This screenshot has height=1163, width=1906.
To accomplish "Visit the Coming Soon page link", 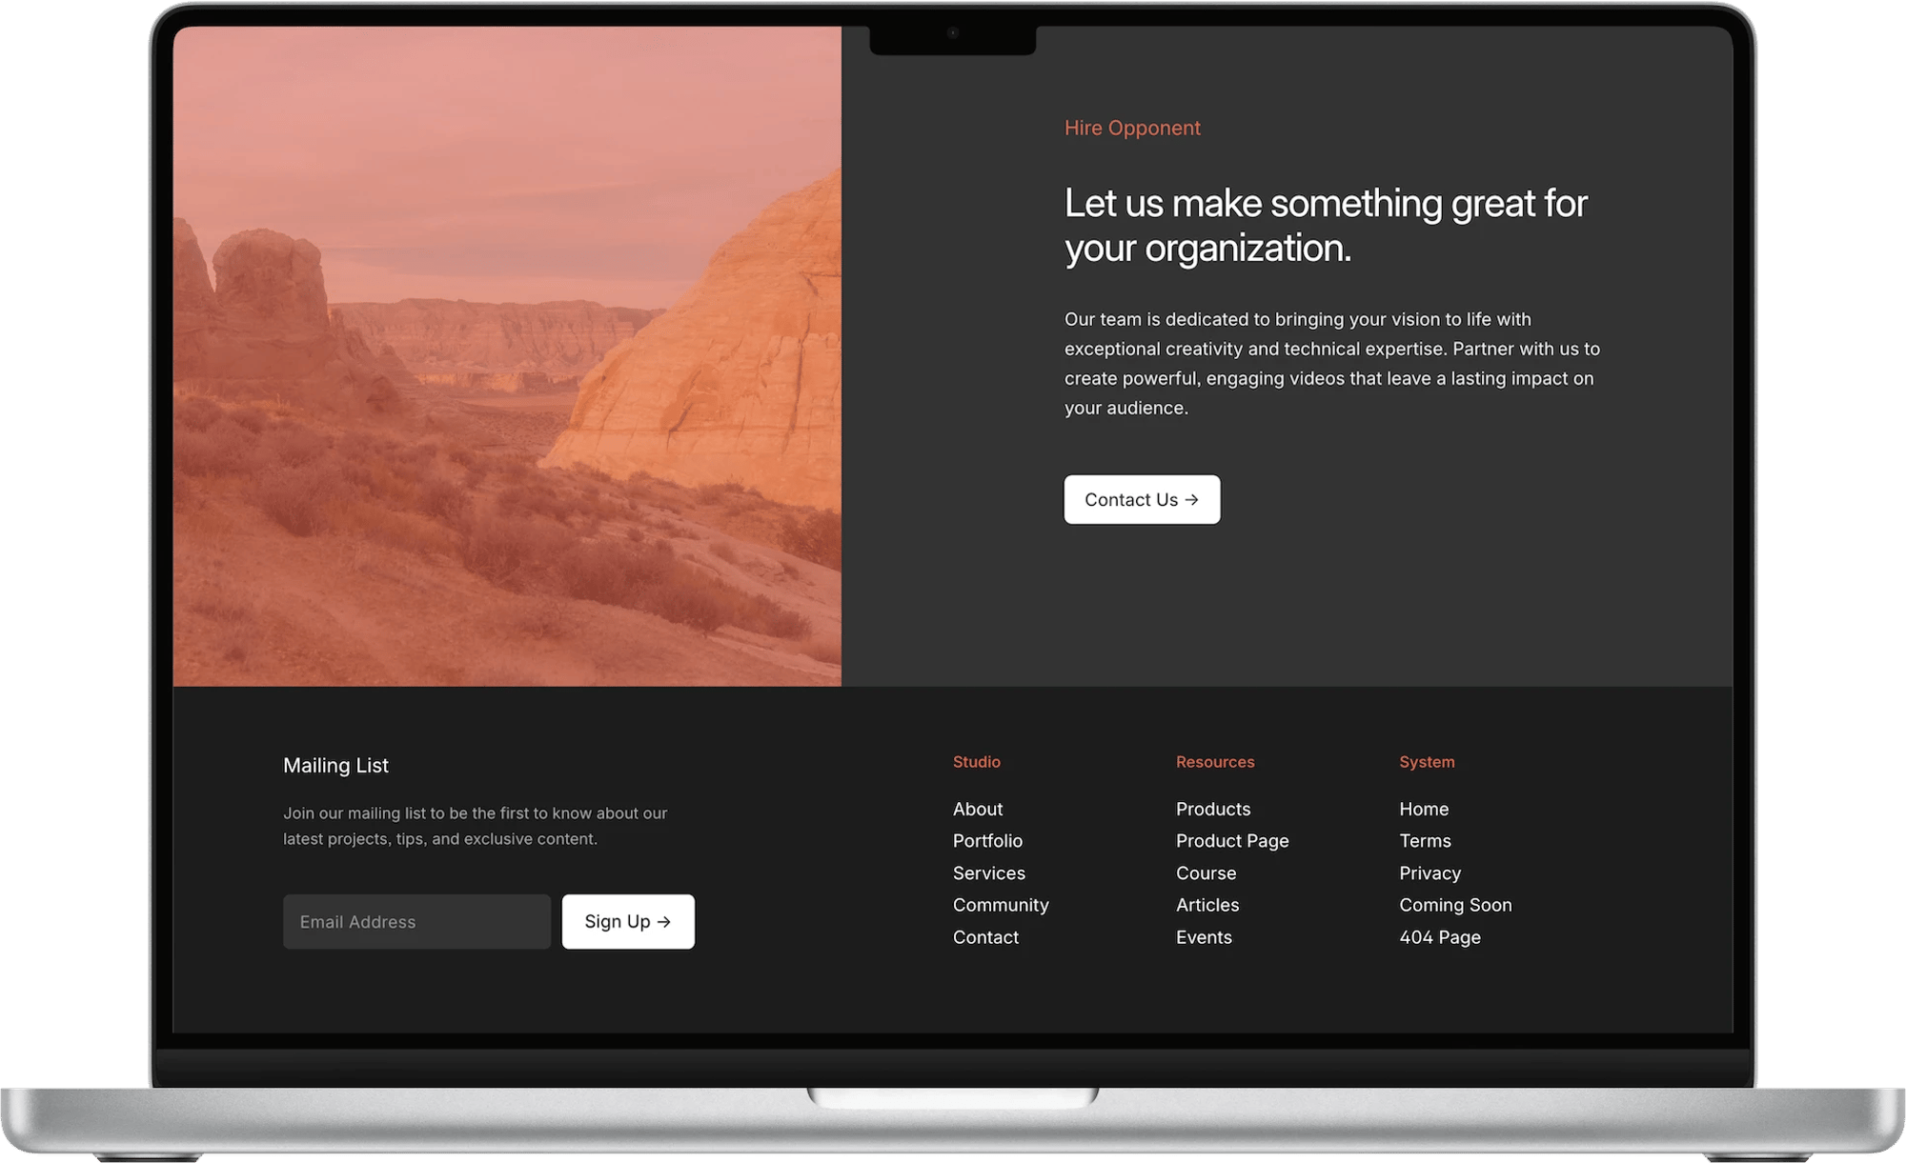I will coord(1455,905).
